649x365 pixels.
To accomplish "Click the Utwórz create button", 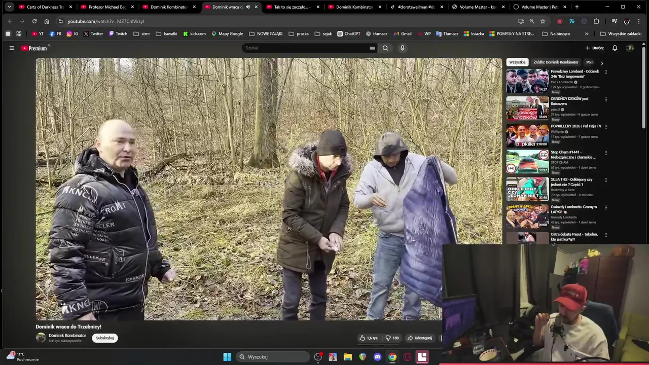I will 594,48.
